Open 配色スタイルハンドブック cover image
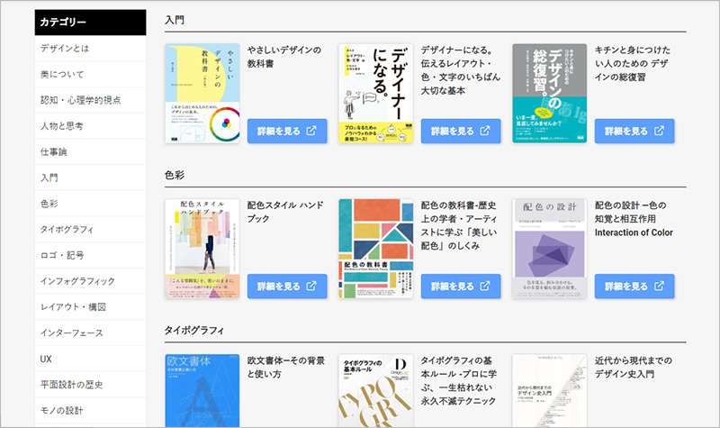 pyautogui.click(x=202, y=249)
